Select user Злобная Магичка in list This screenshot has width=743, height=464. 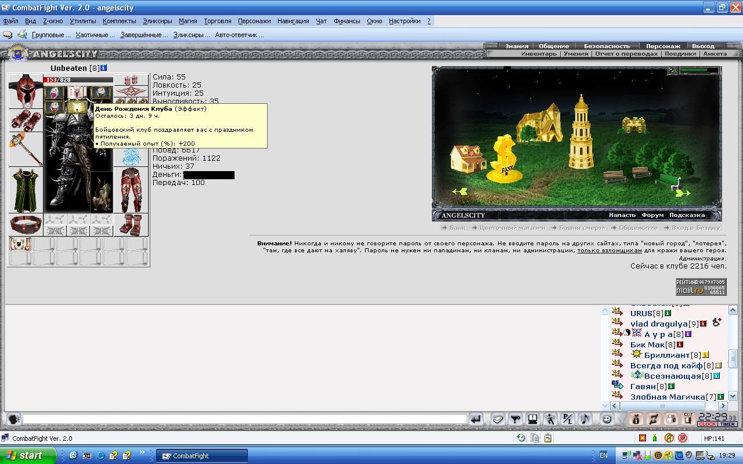pos(668,397)
